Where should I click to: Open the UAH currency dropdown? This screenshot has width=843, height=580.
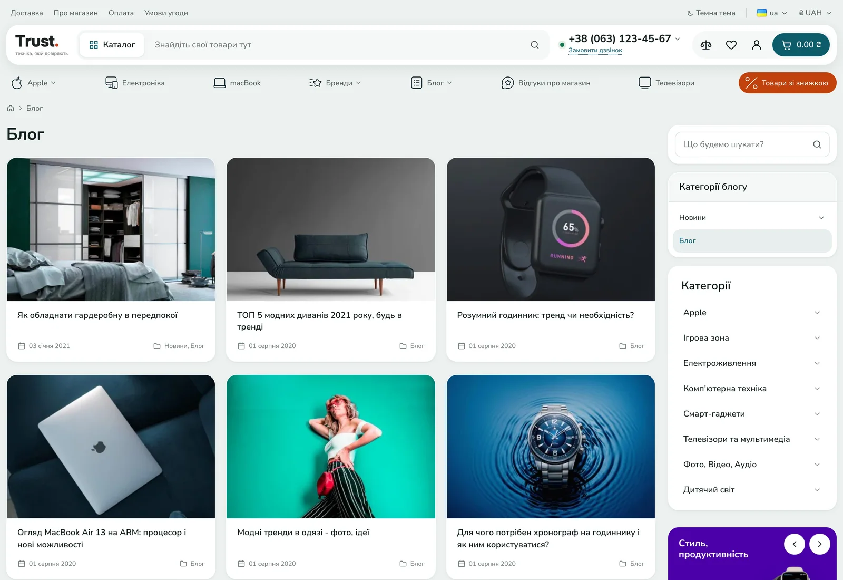pos(815,13)
